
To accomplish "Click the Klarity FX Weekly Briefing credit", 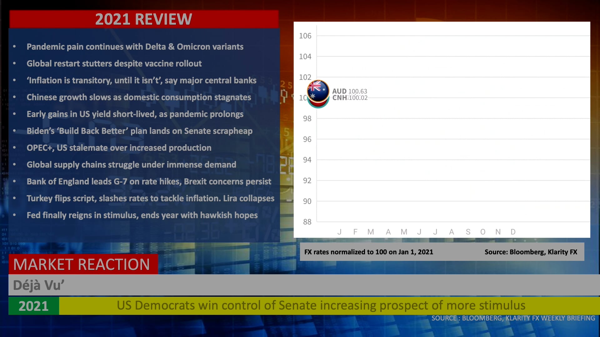I will (513, 318).
